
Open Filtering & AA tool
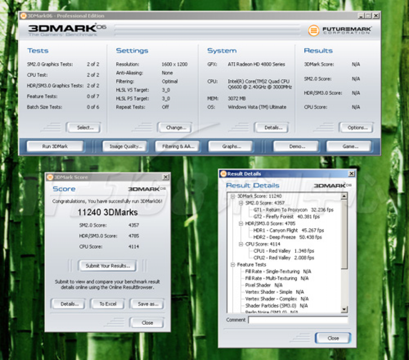point(178,146)
